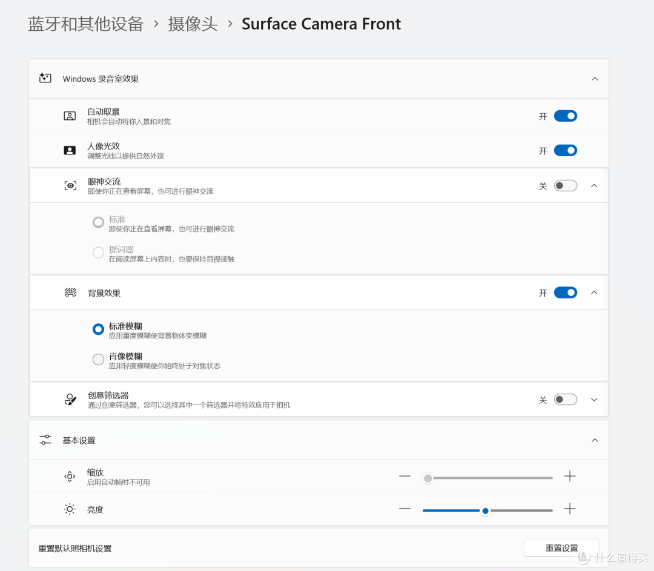Click the 眼神交流 eye icon
The image size is (654, 571).
(70, 186)
